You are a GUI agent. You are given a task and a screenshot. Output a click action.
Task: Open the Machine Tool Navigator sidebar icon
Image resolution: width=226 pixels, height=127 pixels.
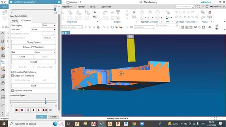(x=3, y=69)
